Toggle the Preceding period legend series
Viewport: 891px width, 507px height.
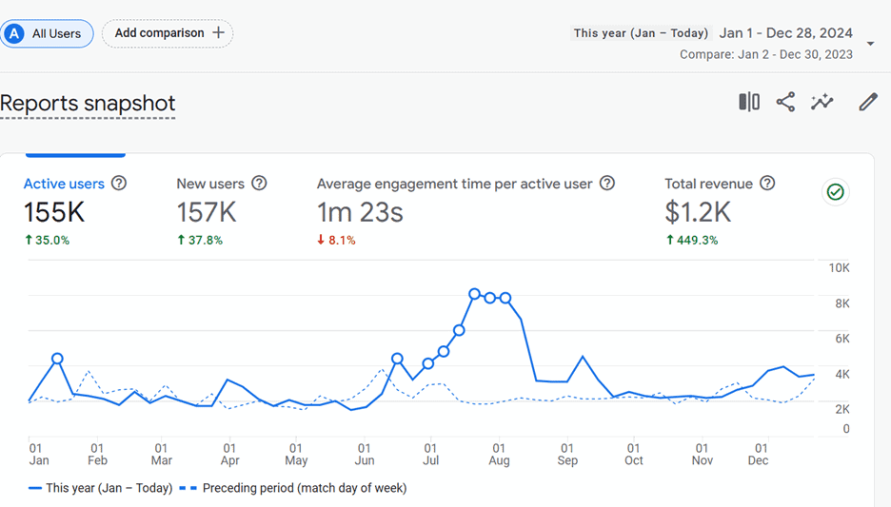(x=293, y=488)
